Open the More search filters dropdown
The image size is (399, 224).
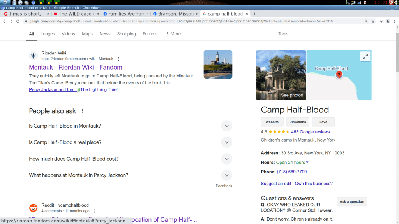[x=173, y=34]
